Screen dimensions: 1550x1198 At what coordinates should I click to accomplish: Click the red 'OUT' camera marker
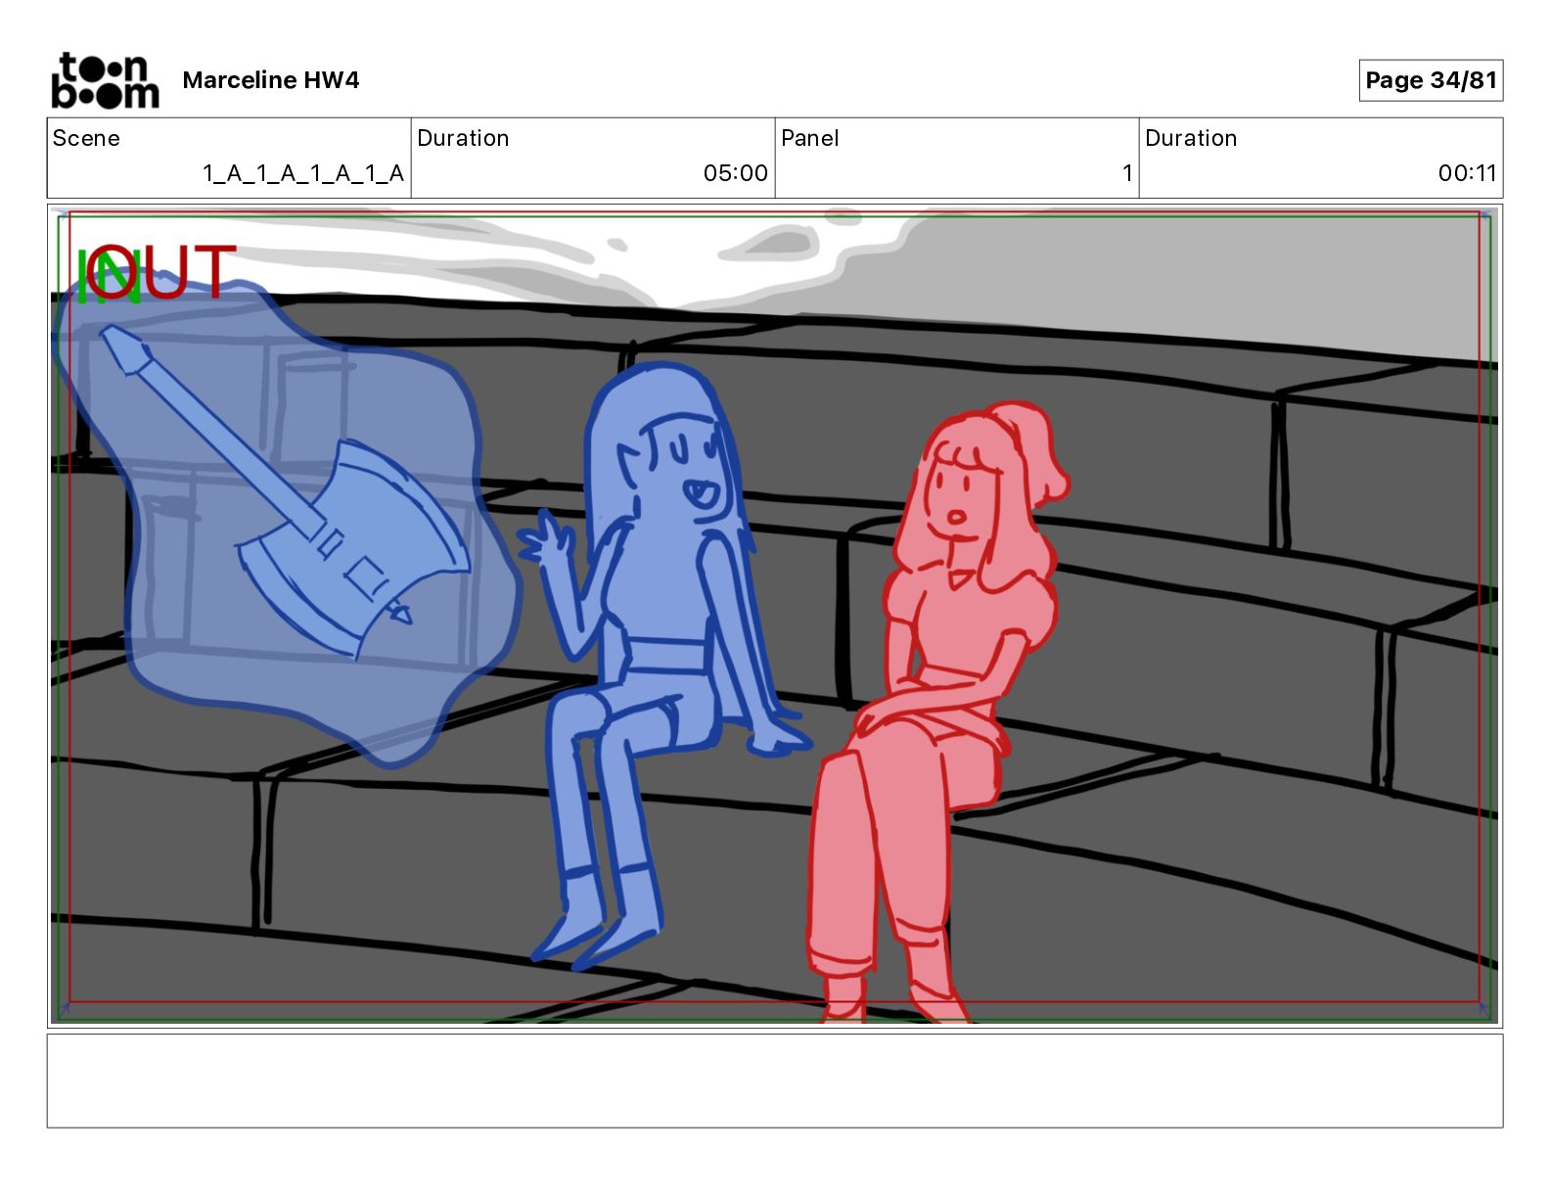(161, 271)
